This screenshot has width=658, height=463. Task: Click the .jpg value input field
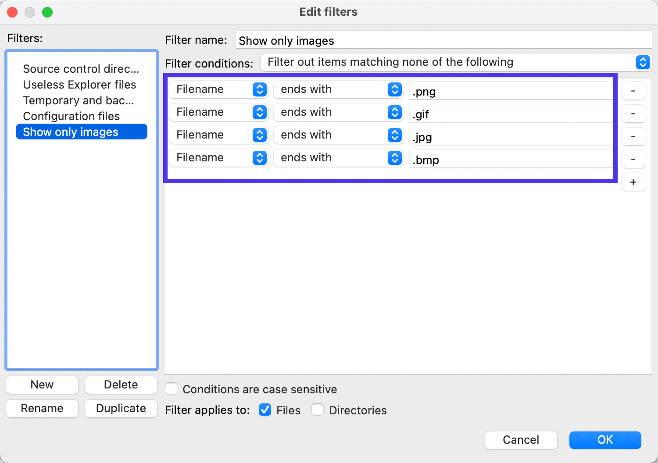pyautogui.click(x=511, y=137)
